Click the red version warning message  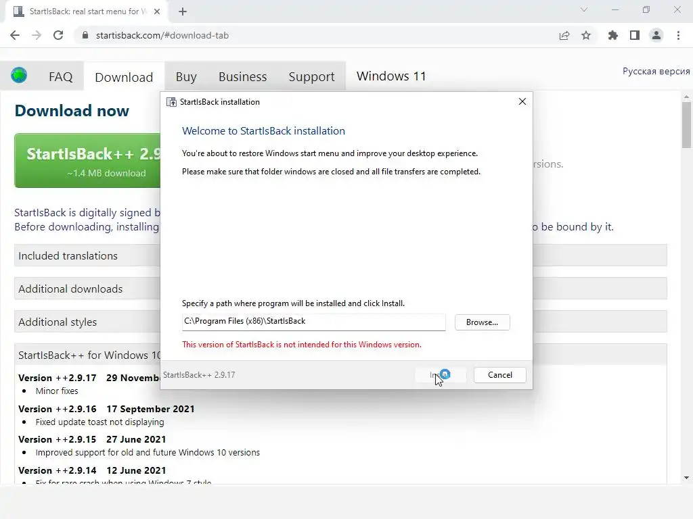301,345
